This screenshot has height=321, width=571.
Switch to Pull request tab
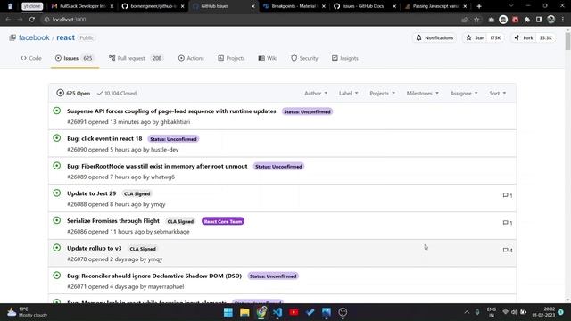136,58
